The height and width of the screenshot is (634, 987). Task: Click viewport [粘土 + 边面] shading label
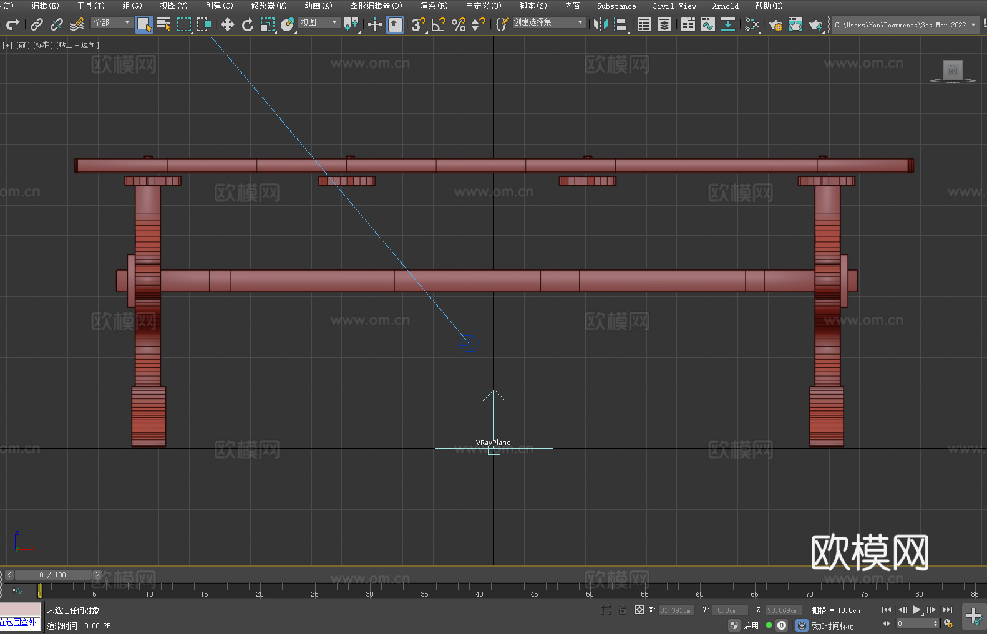(77, 45)
